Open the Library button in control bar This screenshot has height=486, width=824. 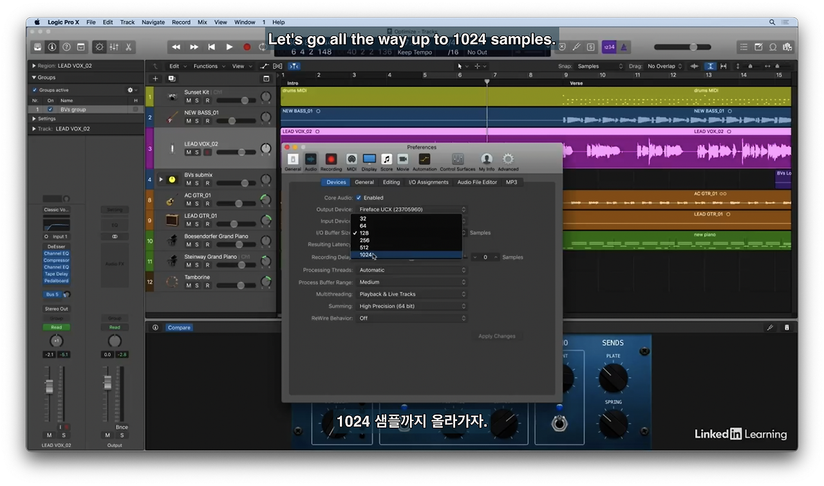(38, 47)
